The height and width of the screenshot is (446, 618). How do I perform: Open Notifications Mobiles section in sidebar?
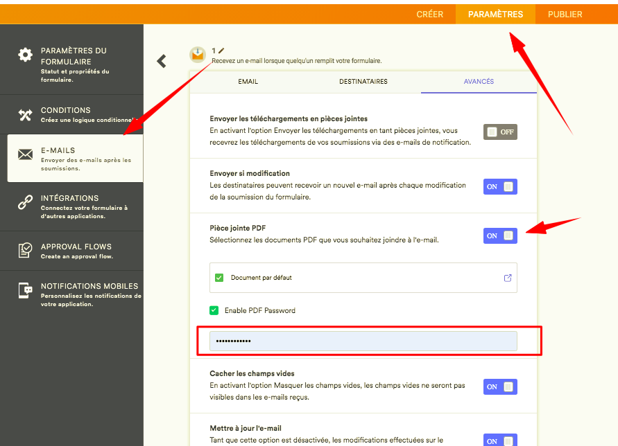71,294
